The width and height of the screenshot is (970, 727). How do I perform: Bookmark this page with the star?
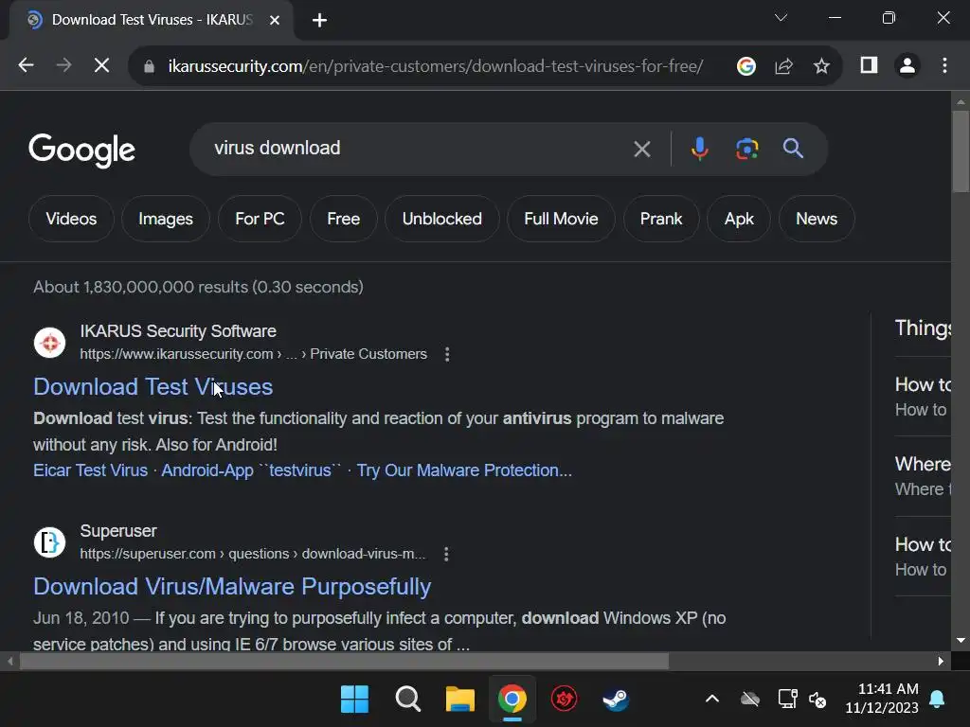(821, 65)
